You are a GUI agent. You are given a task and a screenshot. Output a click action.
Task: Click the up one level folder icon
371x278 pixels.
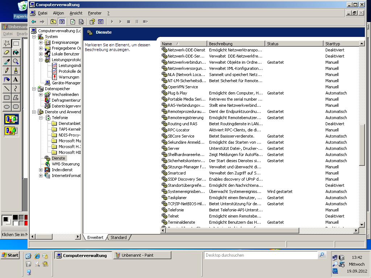(x=53, y=22)
